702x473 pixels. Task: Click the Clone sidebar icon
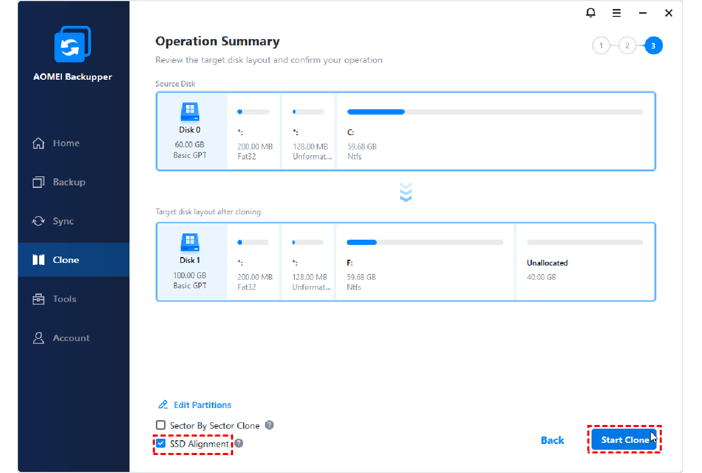point(38,260)
